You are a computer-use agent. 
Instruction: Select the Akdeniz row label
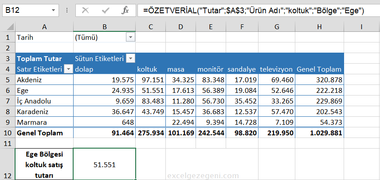(44, 80)
